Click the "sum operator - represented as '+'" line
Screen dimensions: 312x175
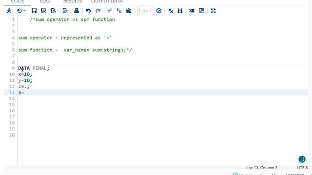point(65,38)
